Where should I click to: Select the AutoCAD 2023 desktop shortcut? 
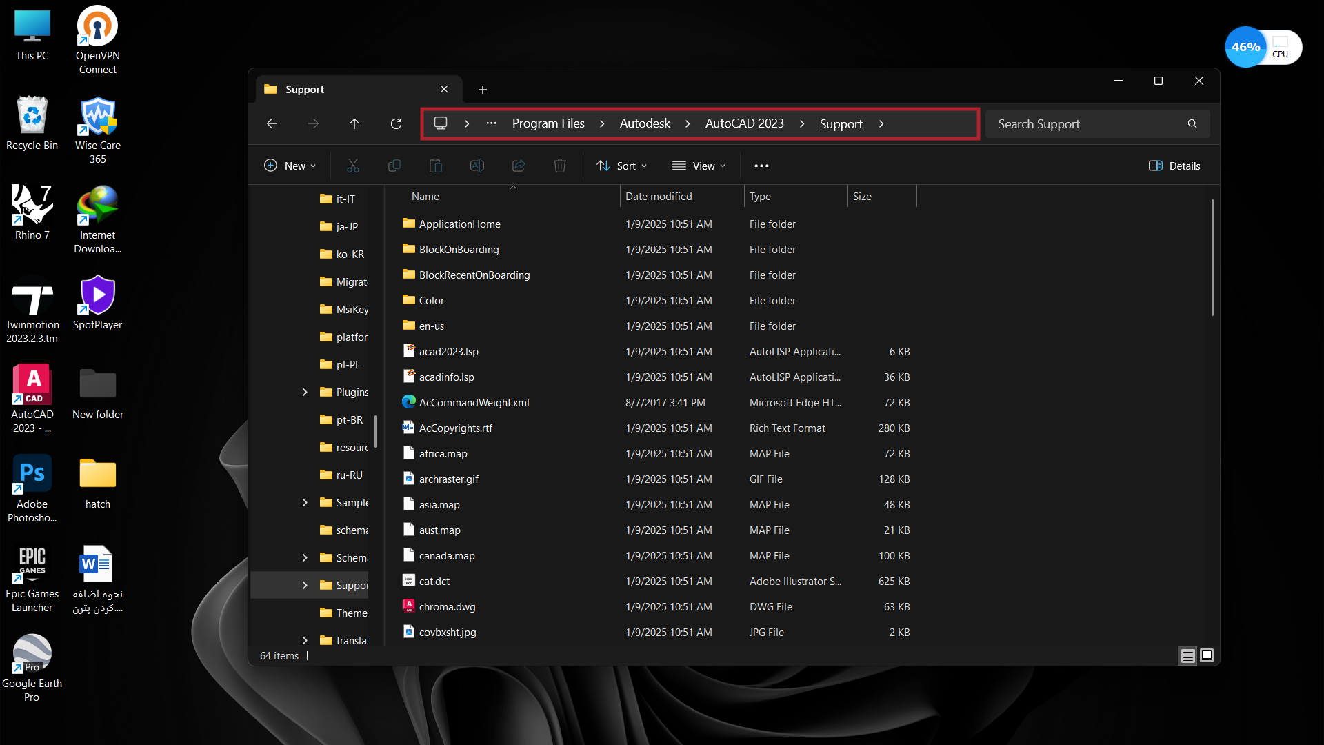(x=32, y=399)
